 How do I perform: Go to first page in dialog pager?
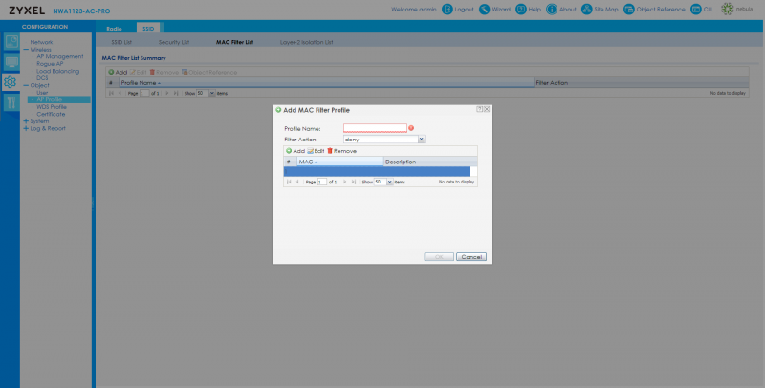click(x=290, y=182)
